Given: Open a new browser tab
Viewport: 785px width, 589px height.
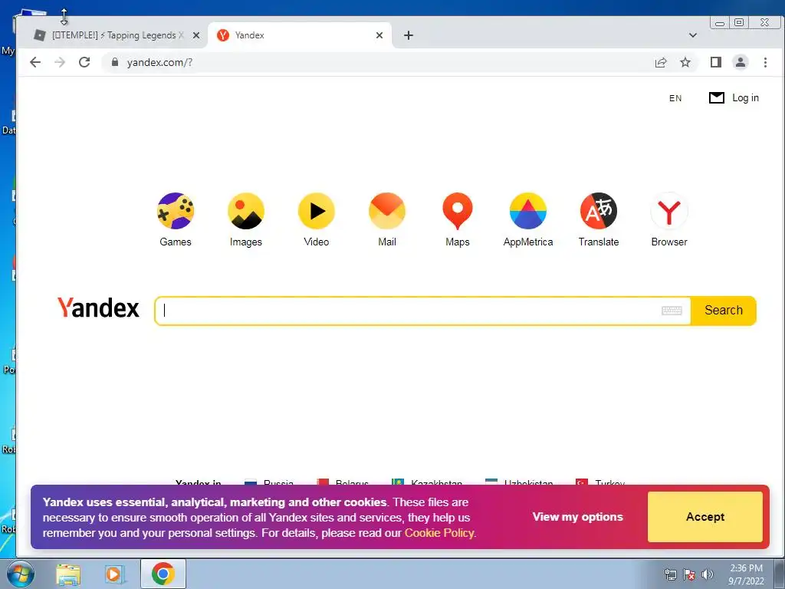Looking at the screenshot, I should 409,35.
